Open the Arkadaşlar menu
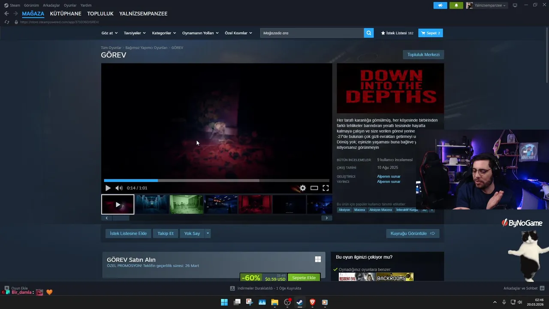The image size is (549, 309). [51, 5]
